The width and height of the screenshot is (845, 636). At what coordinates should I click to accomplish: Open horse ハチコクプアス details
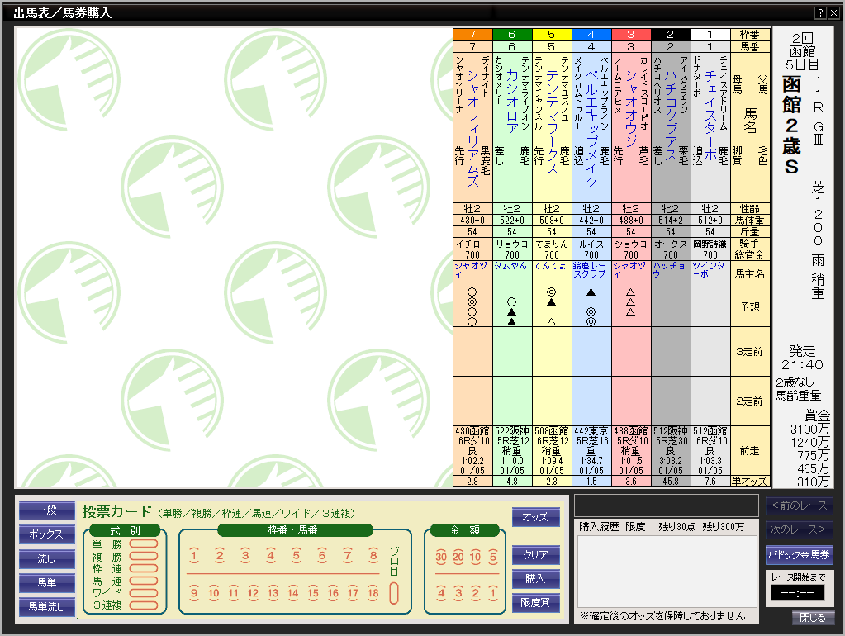click(x=671, y=115)
